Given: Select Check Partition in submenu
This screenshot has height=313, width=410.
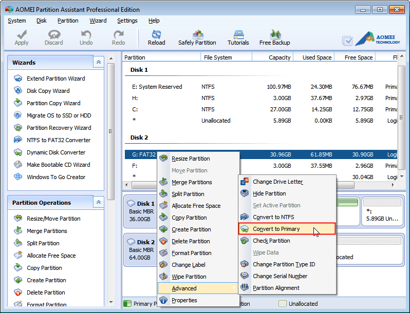Looking at the screenshot, I should (x=287, y=241).
